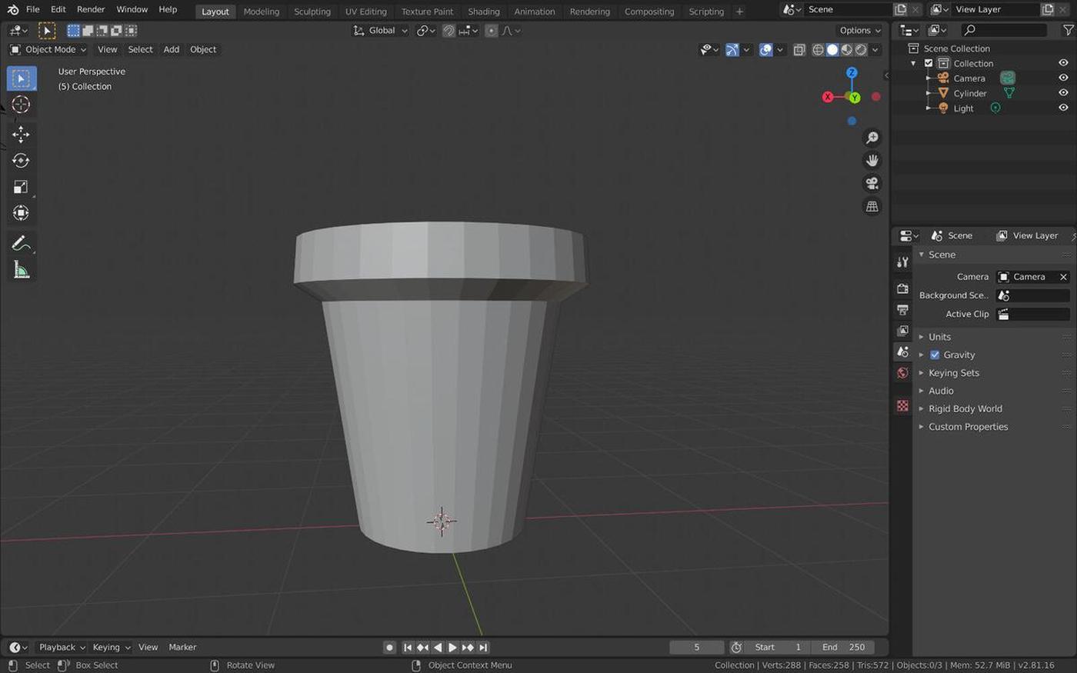Click the viewport zoom magnifier icon
Screen dimensions: 1077x673
pyautogui.click(x=872, y=138)
